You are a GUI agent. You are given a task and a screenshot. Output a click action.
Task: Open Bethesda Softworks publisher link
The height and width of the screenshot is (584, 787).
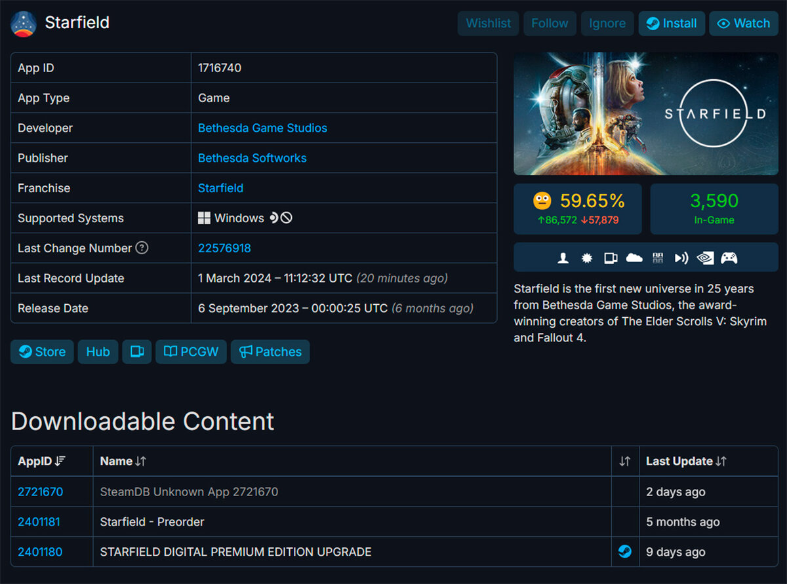pyautogui.click(x=252, y=159)
